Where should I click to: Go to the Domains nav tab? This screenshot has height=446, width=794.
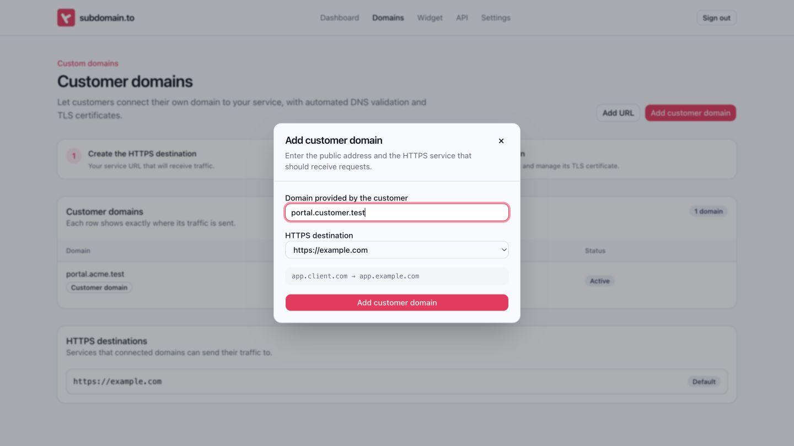pos(388,18)
